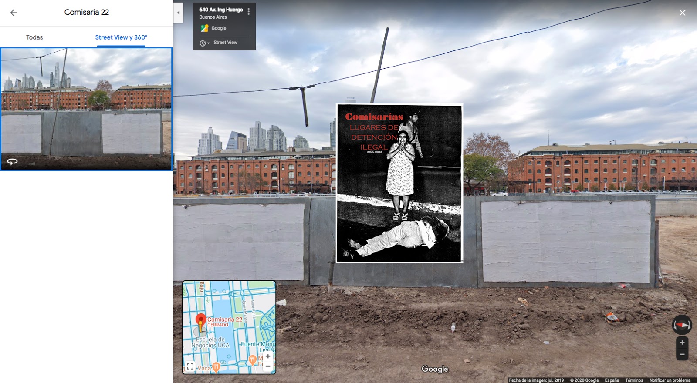Screen dimensions: 697x383
Task: Open the Términos link
Action: pos(634,380)
